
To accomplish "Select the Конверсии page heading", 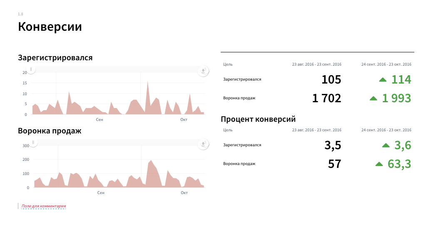I will point(50,27).
